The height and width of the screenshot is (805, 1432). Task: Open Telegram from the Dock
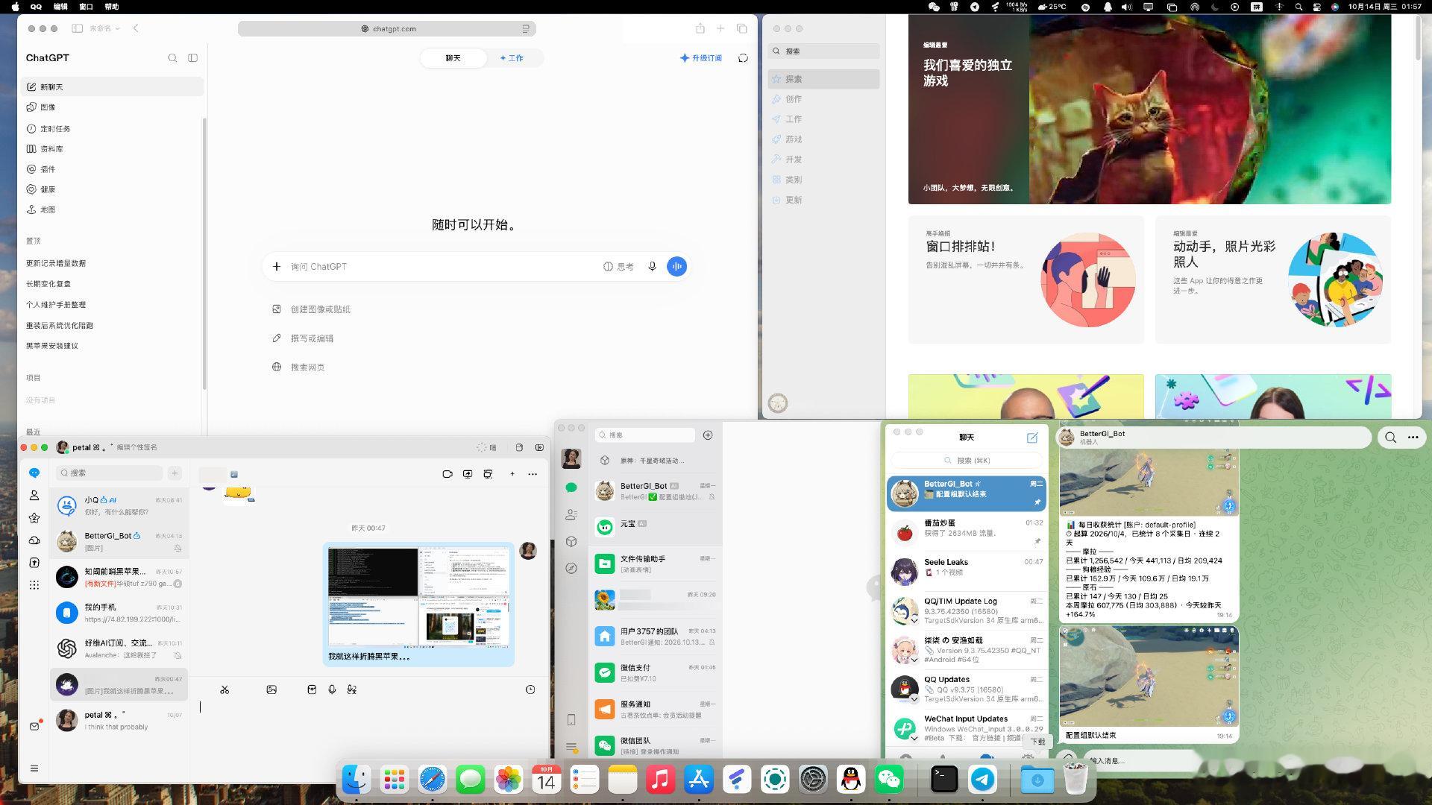983,780
